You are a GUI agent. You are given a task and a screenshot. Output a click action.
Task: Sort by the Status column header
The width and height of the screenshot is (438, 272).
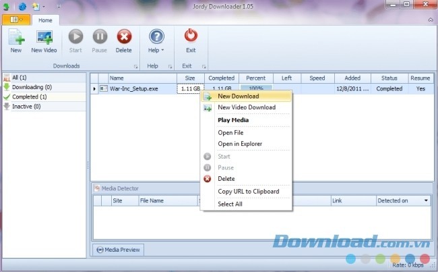(x=389, y=78)
